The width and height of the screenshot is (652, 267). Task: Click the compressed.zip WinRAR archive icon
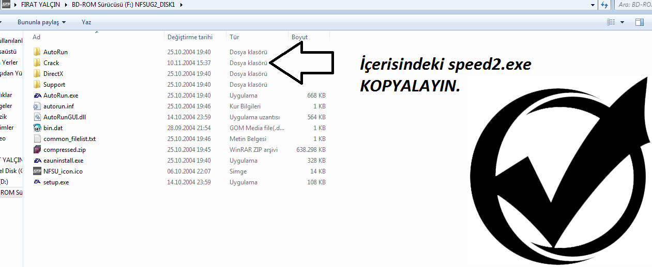pos(37,149)
